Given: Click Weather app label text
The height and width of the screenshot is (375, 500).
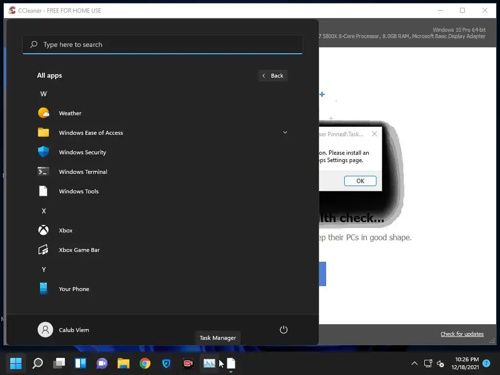Looking at the screenshot, I should 70,113.
